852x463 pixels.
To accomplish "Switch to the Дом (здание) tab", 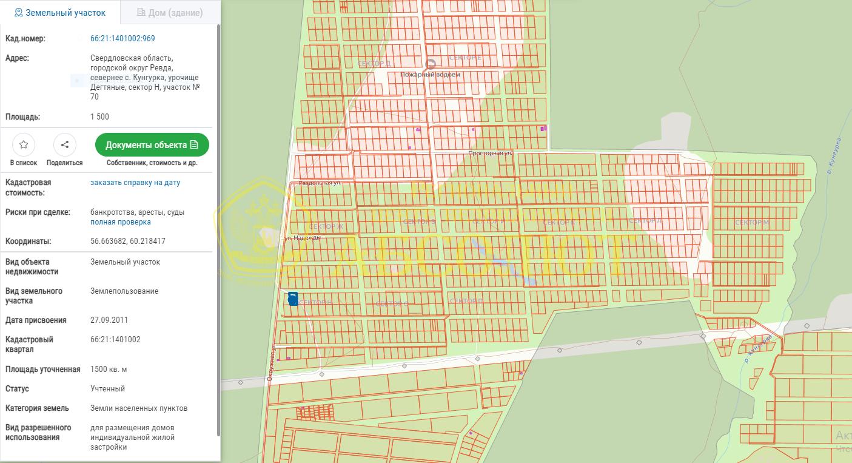I will [x=170, y=12].
